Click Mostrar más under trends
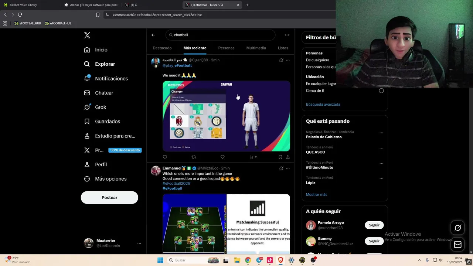Screen dimensions: 473x266 pos(316,195)
